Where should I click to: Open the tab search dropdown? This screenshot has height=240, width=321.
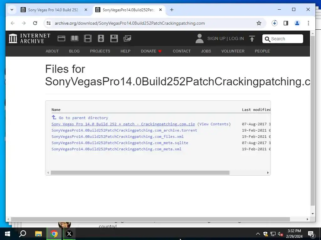(12, 10)
